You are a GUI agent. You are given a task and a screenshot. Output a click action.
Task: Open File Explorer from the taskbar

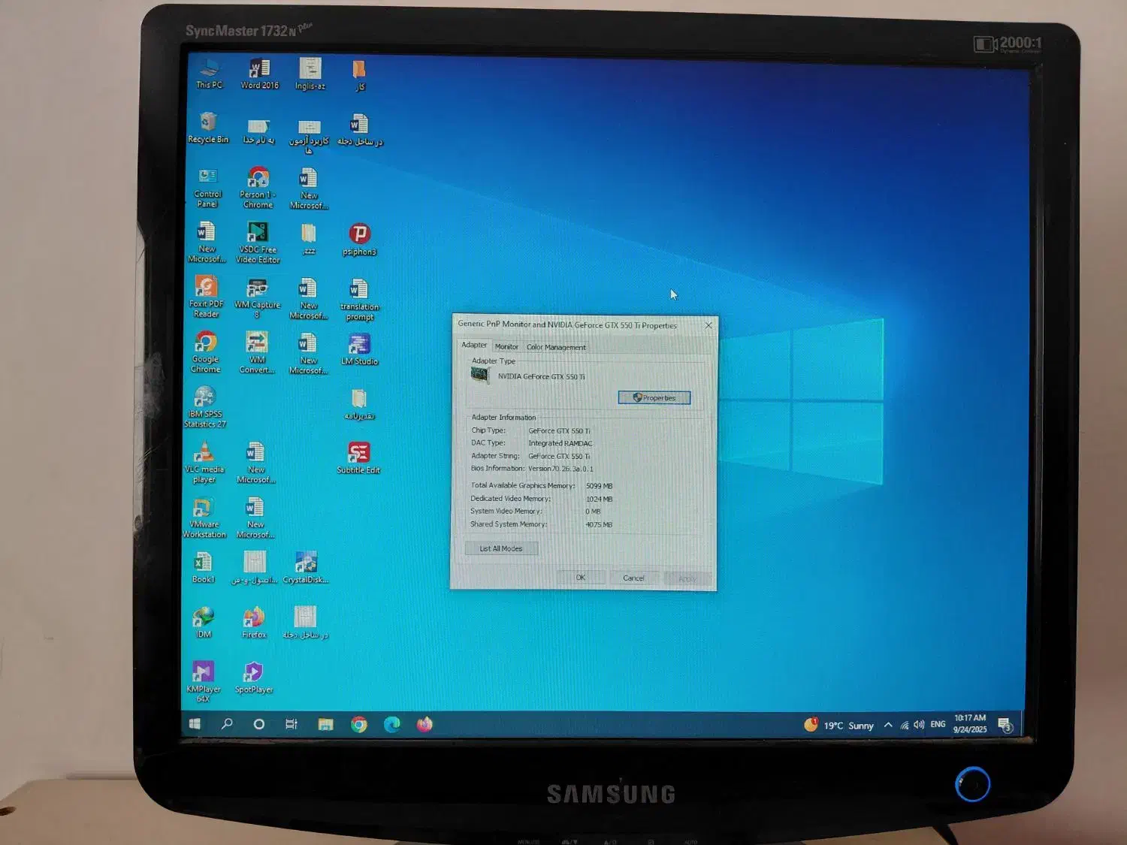click(x=325, y=724)
